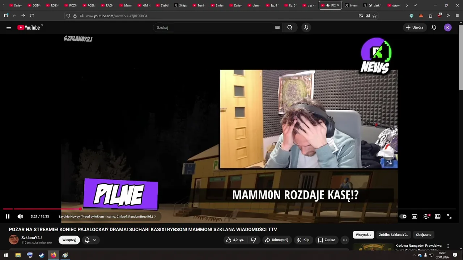Screen dimensions: 463x260
Task: List all tabs dropdown arrow
Action: coord(415,5)
